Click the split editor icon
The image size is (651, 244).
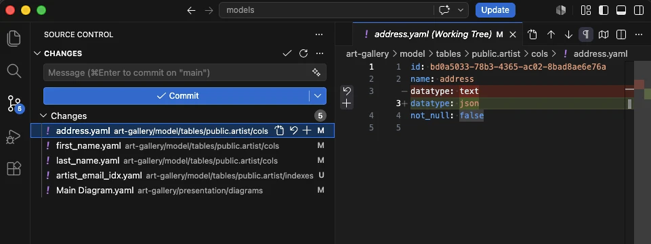click(621, 34)
